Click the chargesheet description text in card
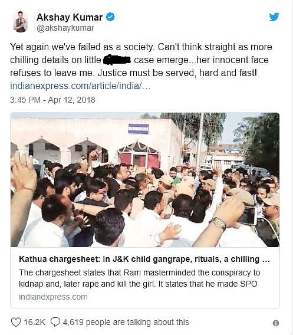Image resolution: width=293 pixels, height=335 pixels. [139, 278]
